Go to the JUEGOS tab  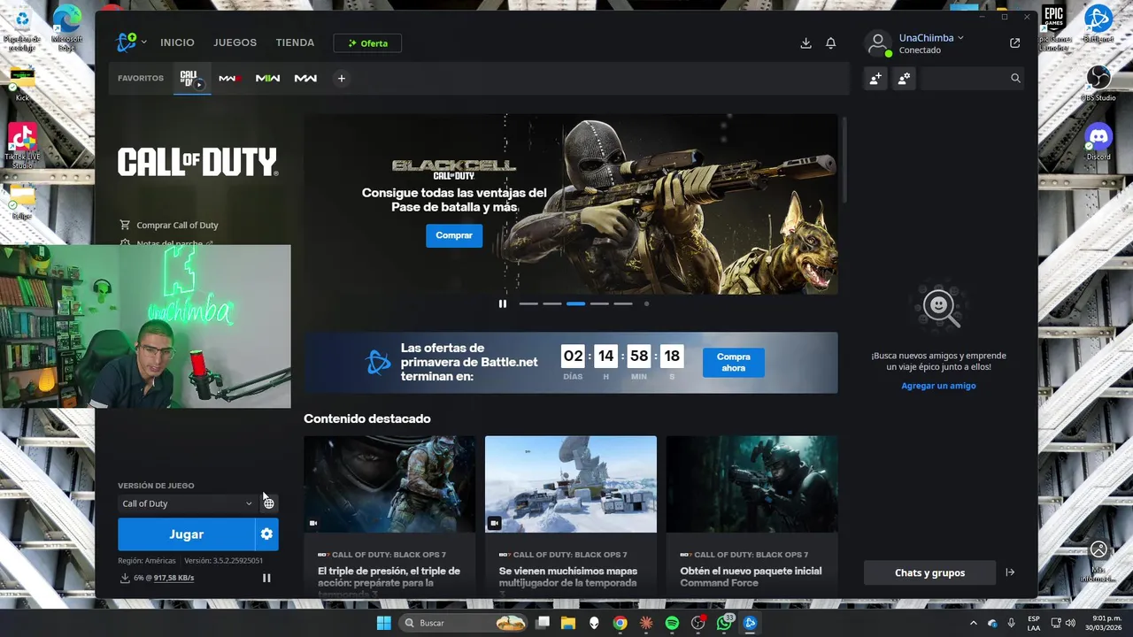click(x=235, y=42)
